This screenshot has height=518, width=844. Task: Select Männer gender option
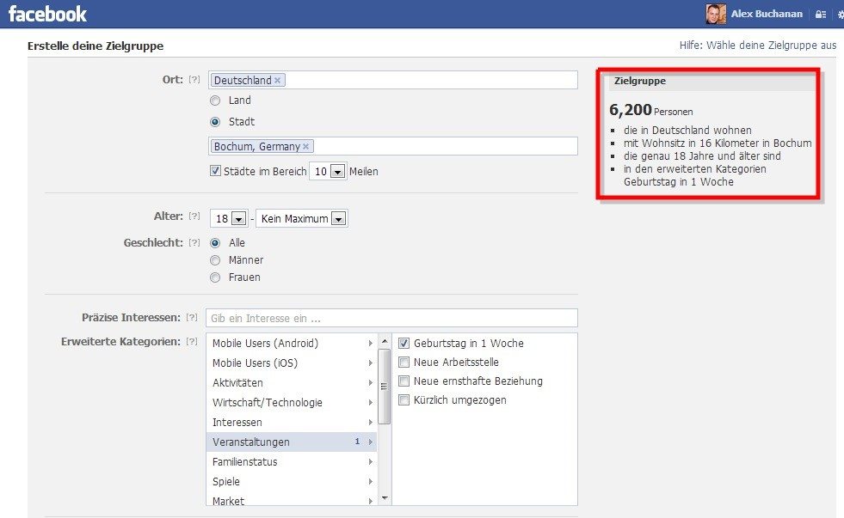click(x=215, y=259)
